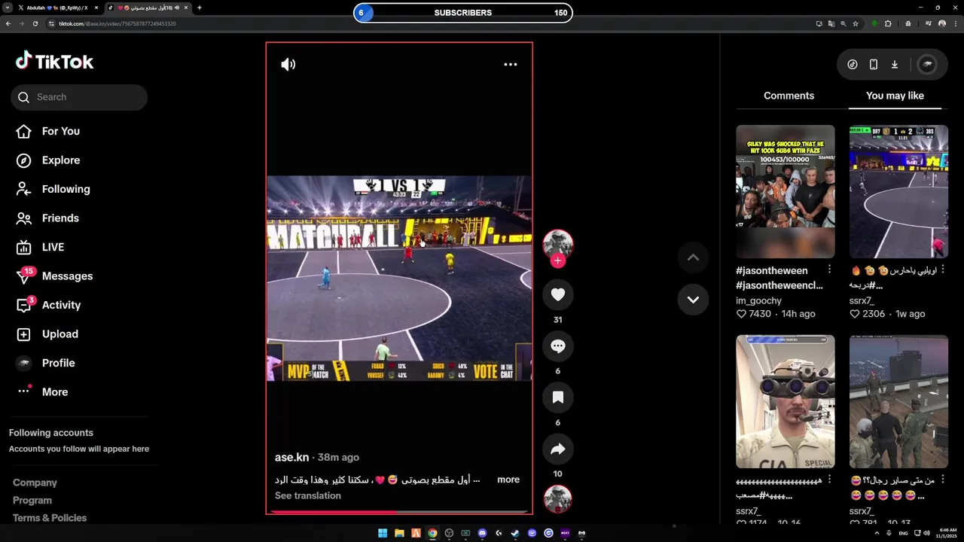Open the Windows Start menu
Screen dimensions: 964x542
point(383,533)
